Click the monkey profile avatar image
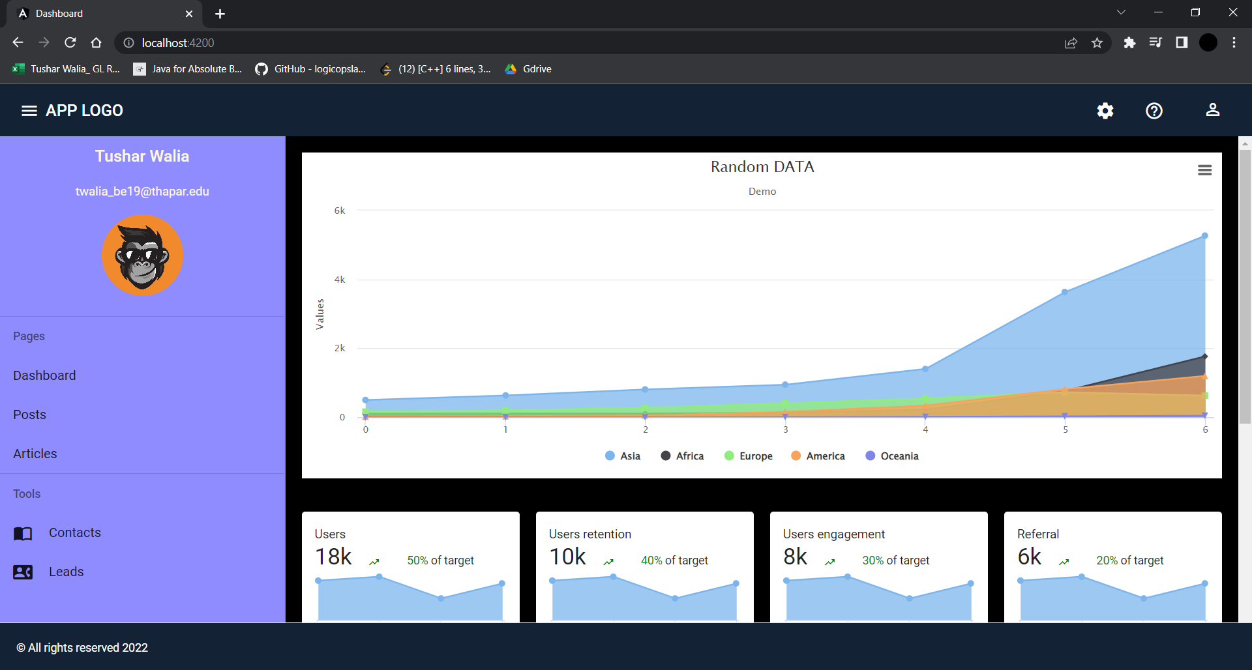Screen dimensions: 1252x670 [142, 255]
